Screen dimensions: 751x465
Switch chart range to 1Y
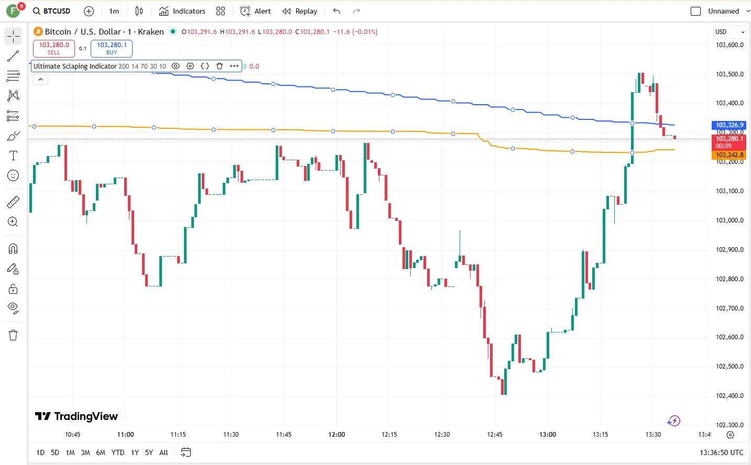(134, 452)
